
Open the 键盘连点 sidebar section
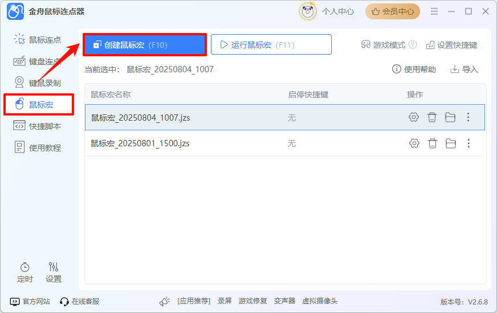(38, 61)
